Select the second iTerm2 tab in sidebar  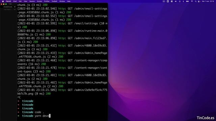[8, 10]
